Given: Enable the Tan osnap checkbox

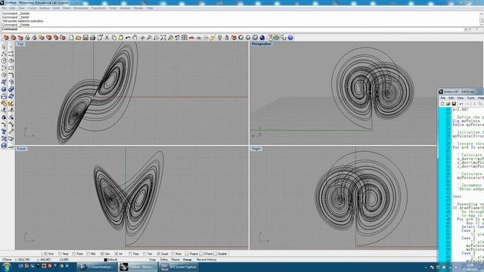Looking at the screenshot, I should [144, 254].
